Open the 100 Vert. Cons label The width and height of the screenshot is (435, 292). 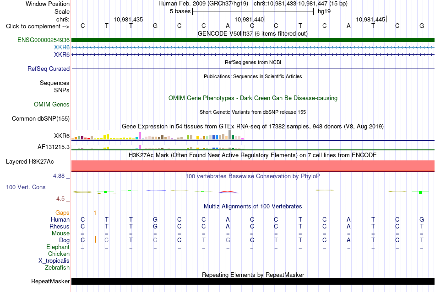[x=26, y=187]
